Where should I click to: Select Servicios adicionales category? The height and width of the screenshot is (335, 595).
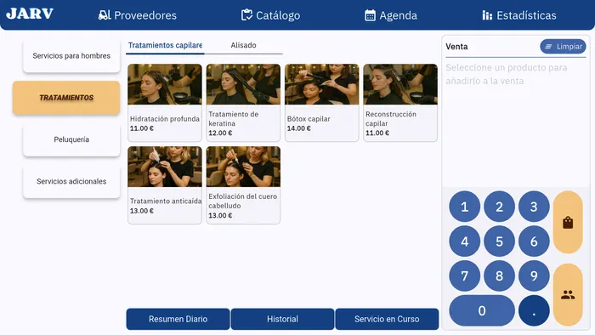pyautogui.click(x=71, y=181)
